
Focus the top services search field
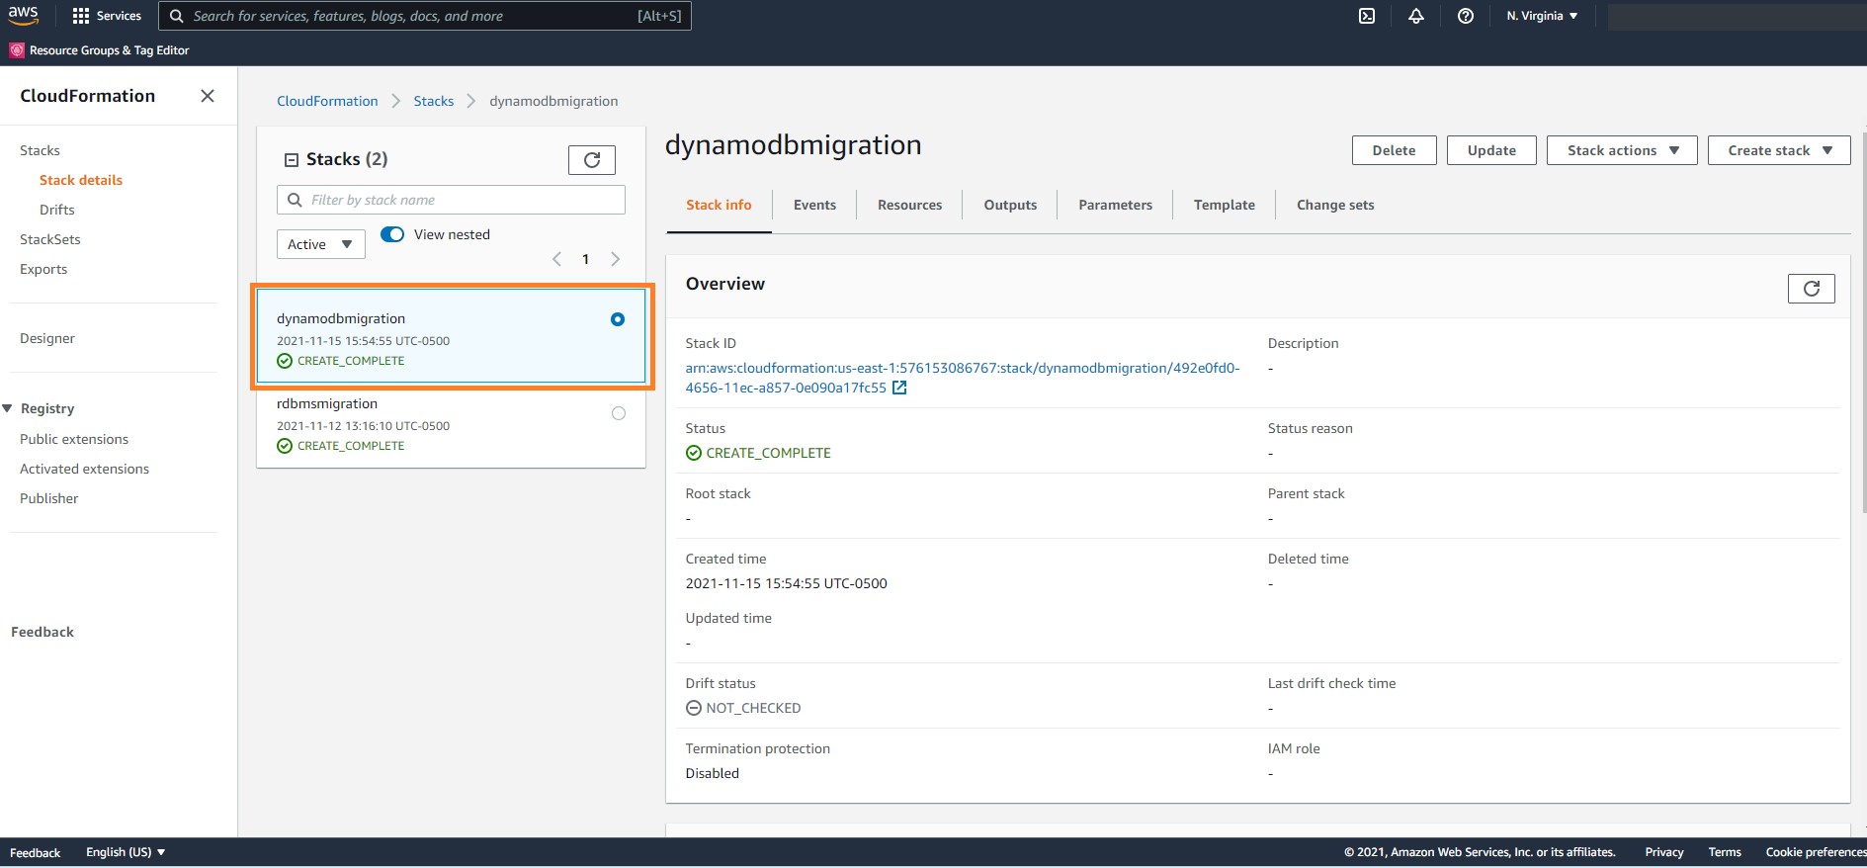click(x=425, y=16)
